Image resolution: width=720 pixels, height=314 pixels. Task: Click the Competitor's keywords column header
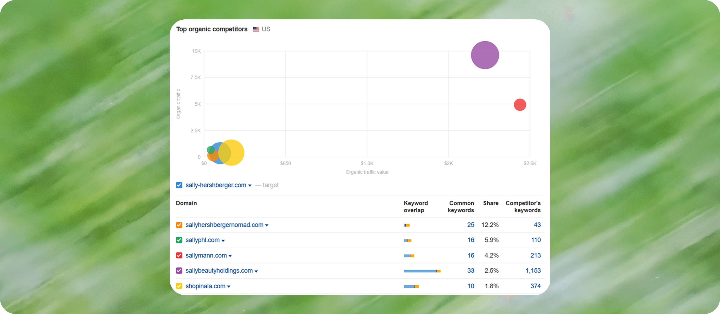click(x=523, y=207)
